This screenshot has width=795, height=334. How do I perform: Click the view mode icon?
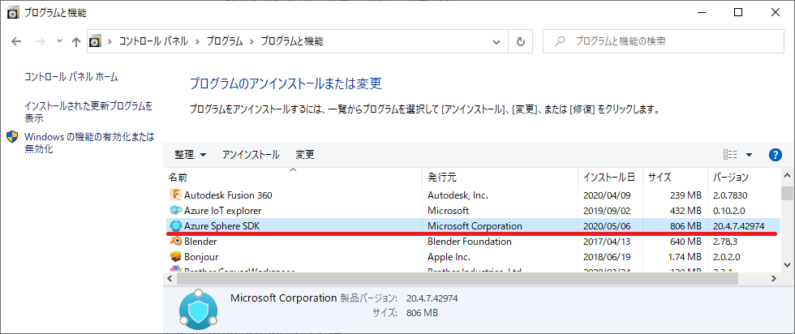coord(729,155)
